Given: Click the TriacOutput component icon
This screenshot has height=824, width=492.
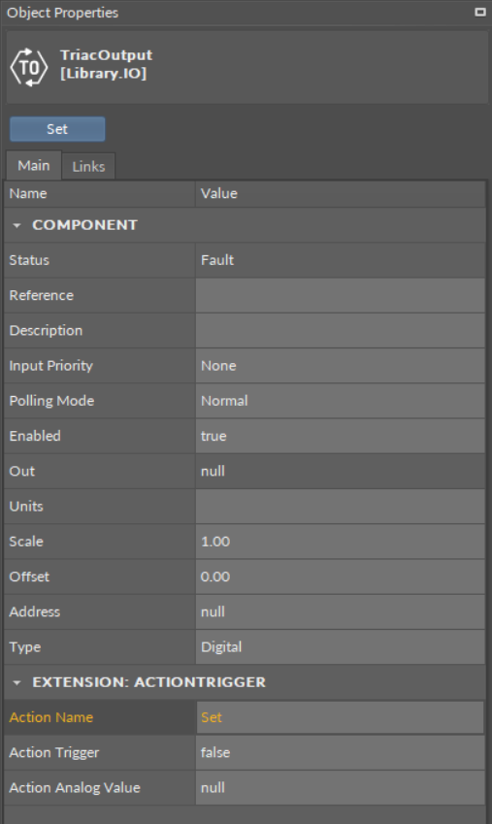Looking at the screenshot, I should click(x=29, y=67).
